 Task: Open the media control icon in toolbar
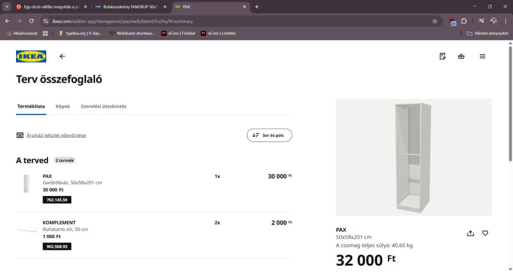pyautogui.click(x=482, y=21)
